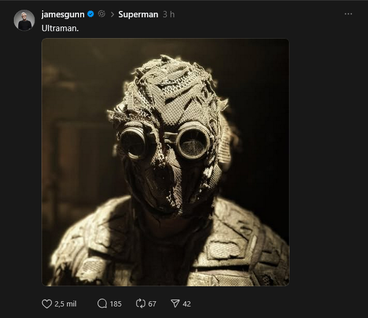Click the 67 reposts count
Screen dimensions: 368x318
[x=152, y=304]
